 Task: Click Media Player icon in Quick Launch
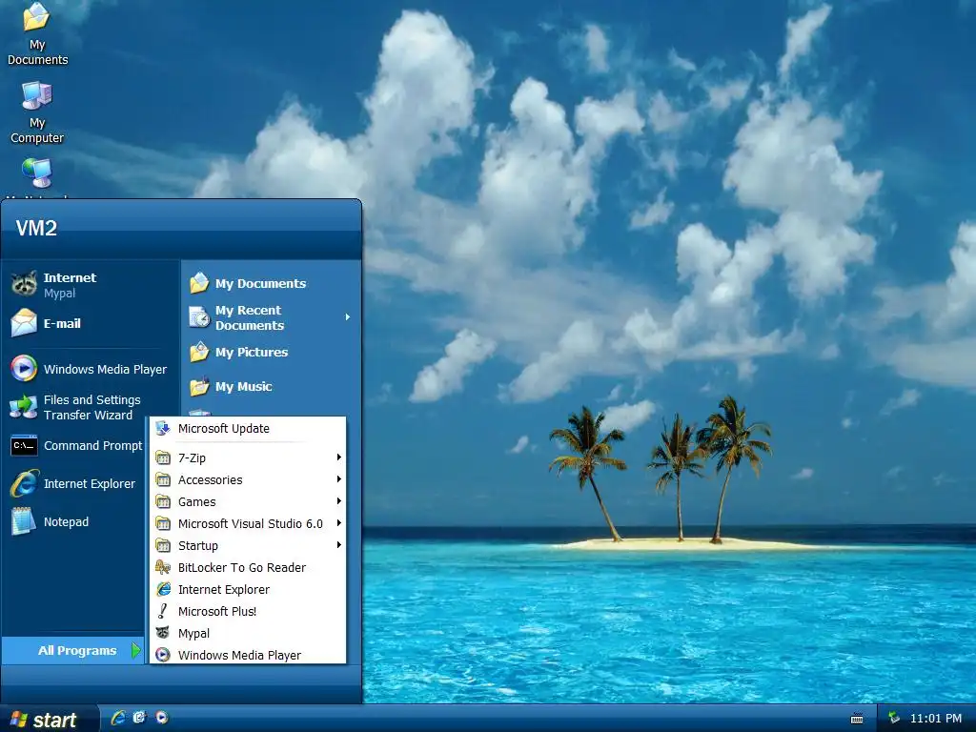pyautogui.click(x=162, y=718)
